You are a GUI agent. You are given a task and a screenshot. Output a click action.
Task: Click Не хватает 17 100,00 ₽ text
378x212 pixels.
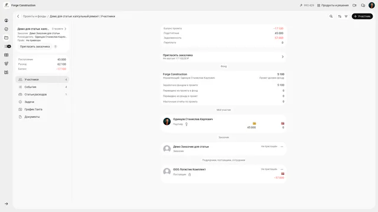click(x=176, y=58)
